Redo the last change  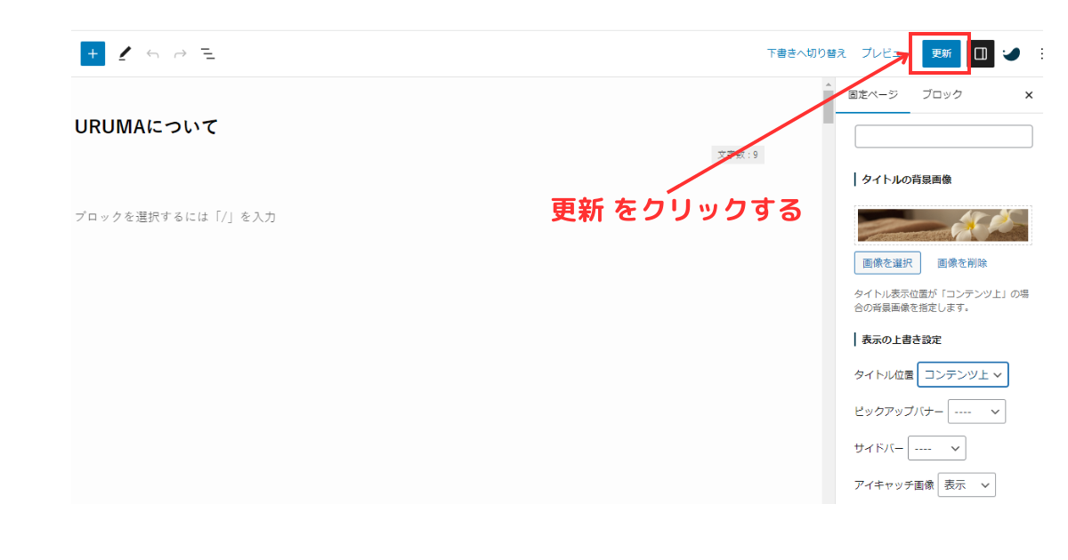tap(179, 53)
